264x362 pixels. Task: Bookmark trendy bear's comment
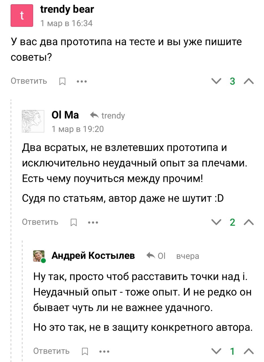tap(62, 81)
